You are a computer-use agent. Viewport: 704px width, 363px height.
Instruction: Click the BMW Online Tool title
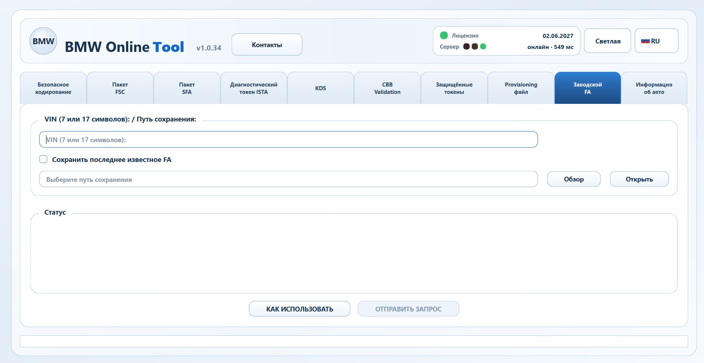click(124, 47)
